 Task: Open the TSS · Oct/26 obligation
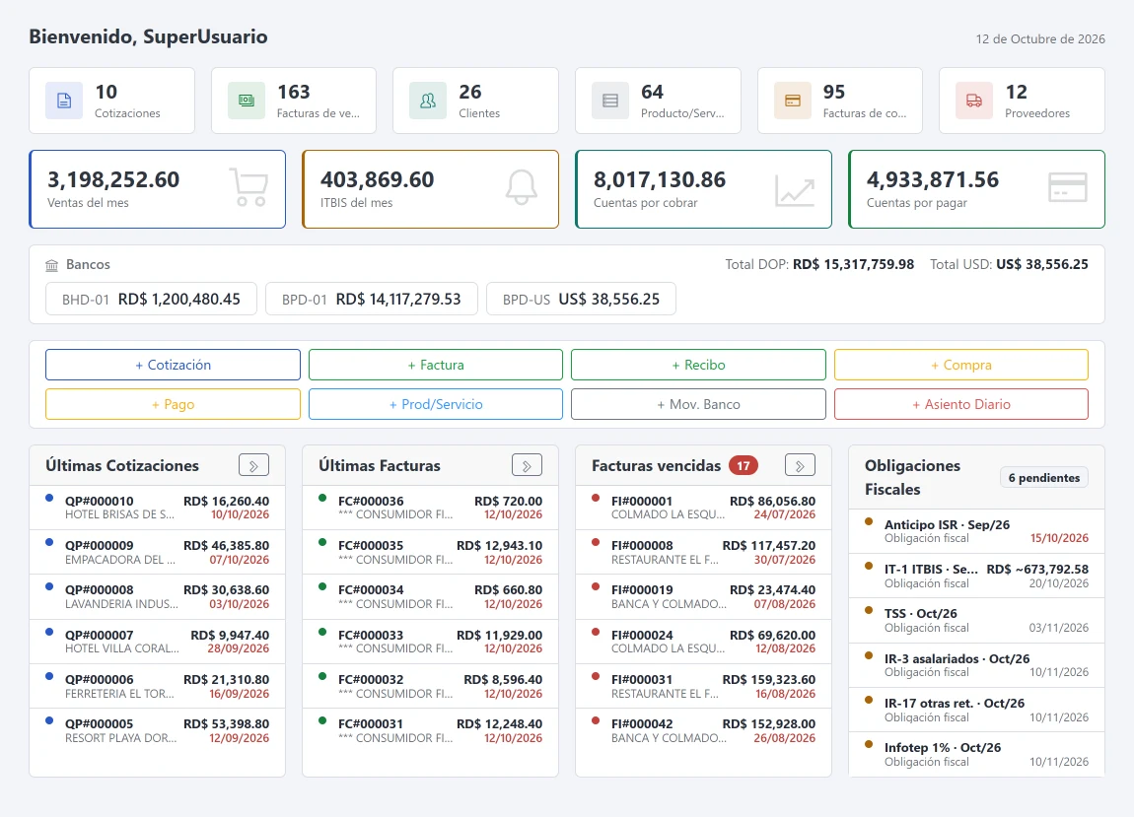coord(976,620)
